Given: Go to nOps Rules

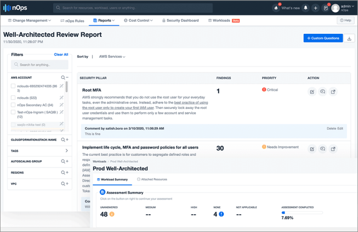Looking at the screenshot, I should 72,21.
